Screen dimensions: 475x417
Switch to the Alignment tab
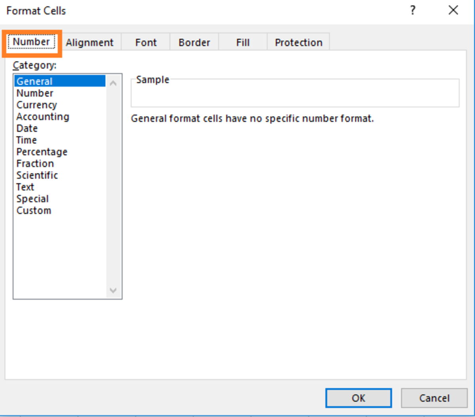(x=89, y=42)
